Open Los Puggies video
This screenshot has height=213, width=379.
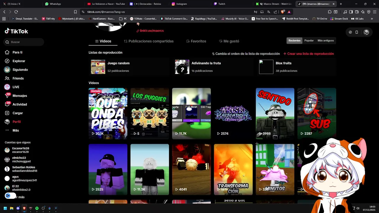(150, 114)
